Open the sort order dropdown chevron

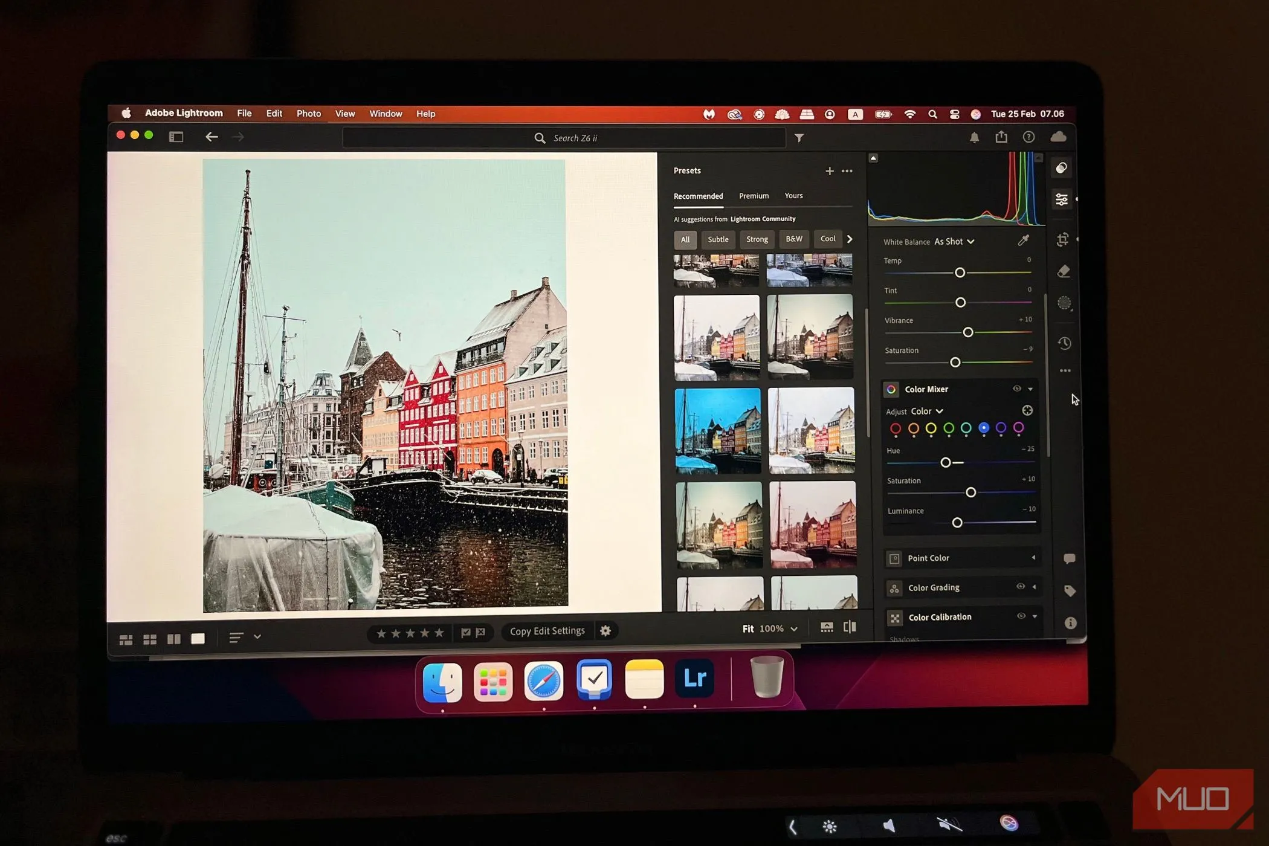point(257,636)
